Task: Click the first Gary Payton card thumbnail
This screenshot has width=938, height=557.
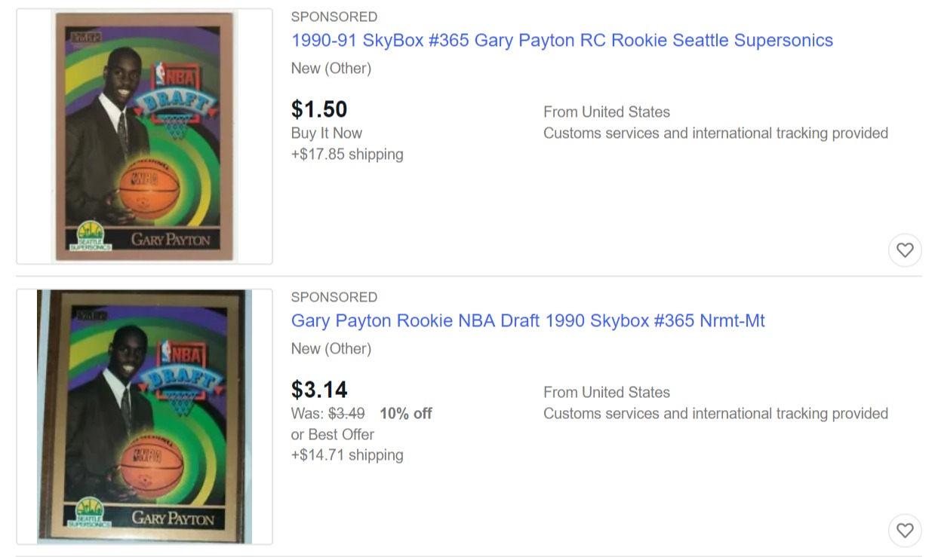Action: click(x=144, y=136)
